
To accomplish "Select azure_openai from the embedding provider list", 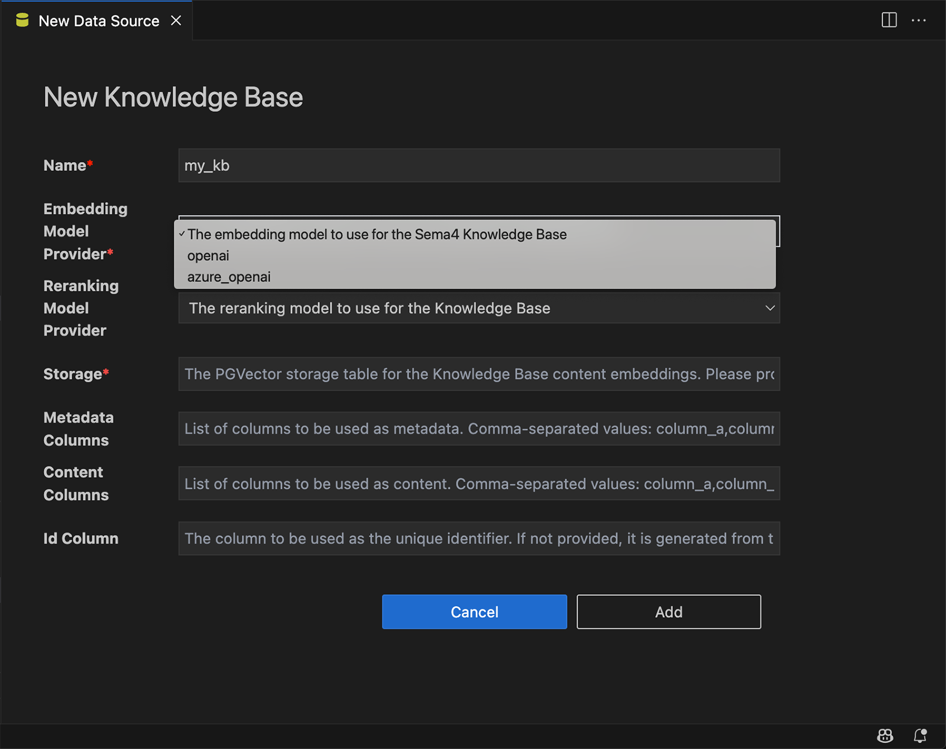I will coord(228,276).
